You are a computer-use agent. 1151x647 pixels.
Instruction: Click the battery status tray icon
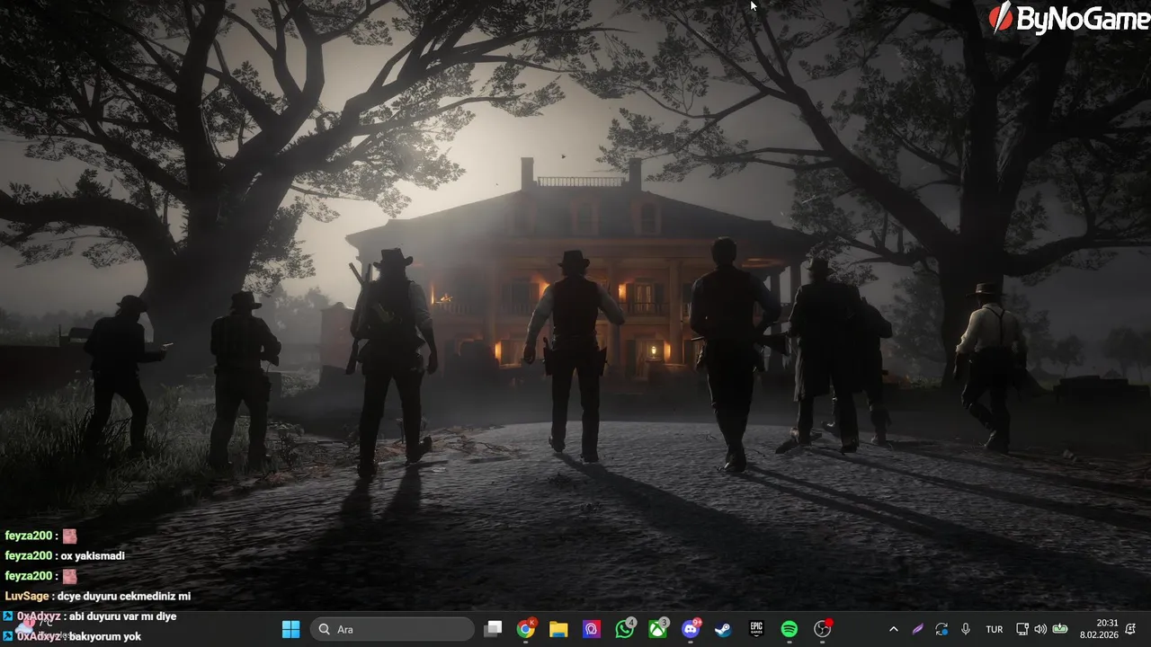1060,629
